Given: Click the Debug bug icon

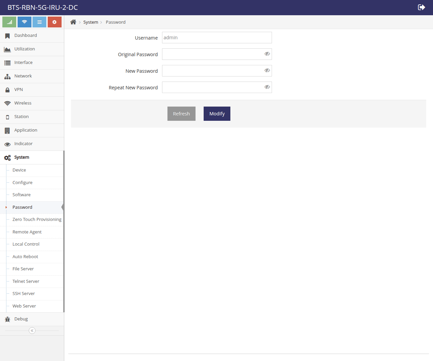Looking at the screenshot, I should [x=7, y=319].
